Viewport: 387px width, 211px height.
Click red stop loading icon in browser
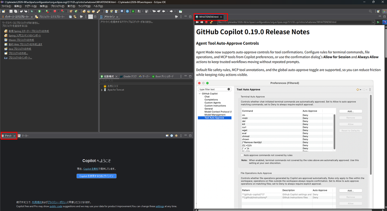tap(206, 22)
